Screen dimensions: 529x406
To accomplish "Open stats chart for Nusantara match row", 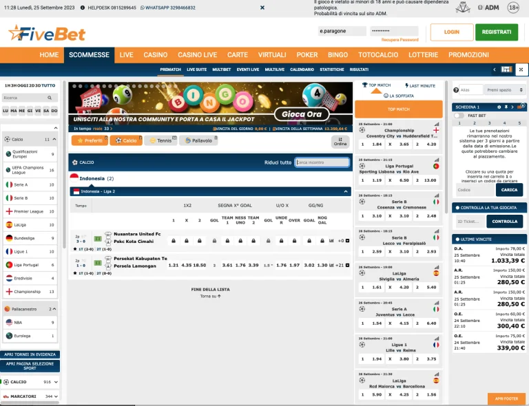I will point(331,241).
